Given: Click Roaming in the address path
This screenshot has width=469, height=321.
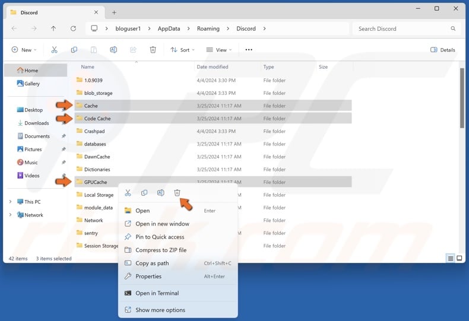Looking at the screenshot, I should pos(208,28).
